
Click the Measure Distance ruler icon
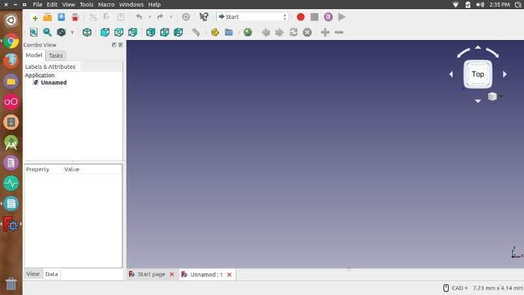click(196, 32)
